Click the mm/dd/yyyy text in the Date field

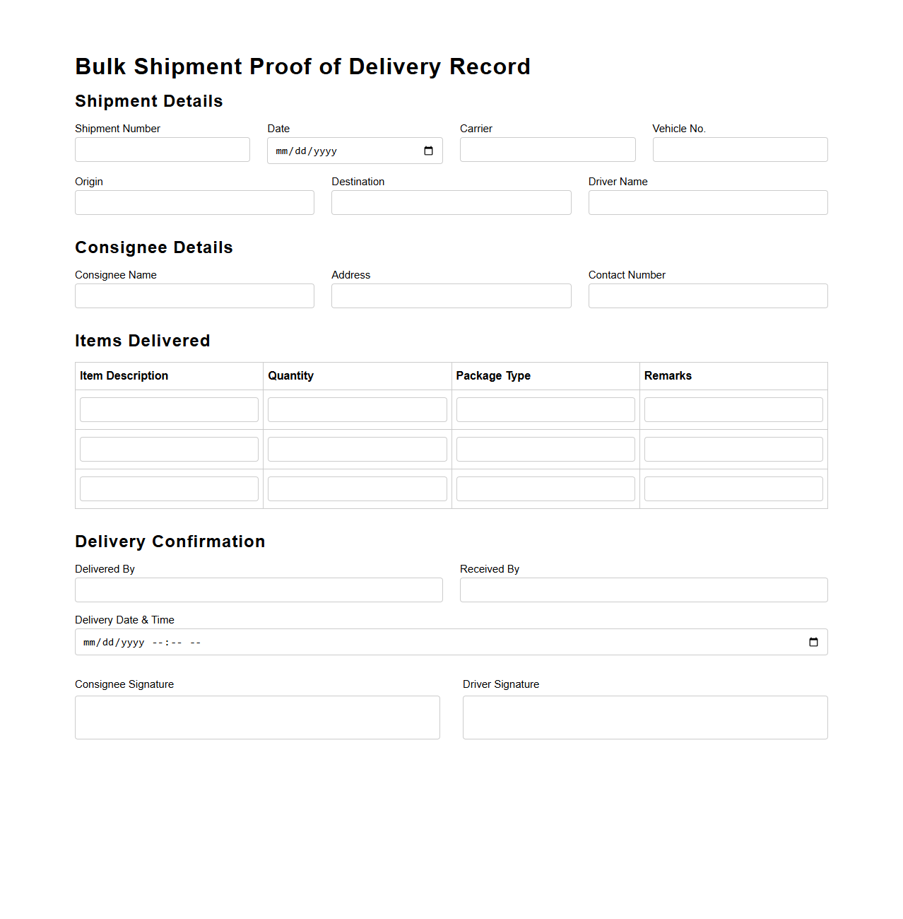pos(305,151)
